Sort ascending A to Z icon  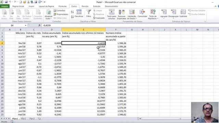point(72,12)
